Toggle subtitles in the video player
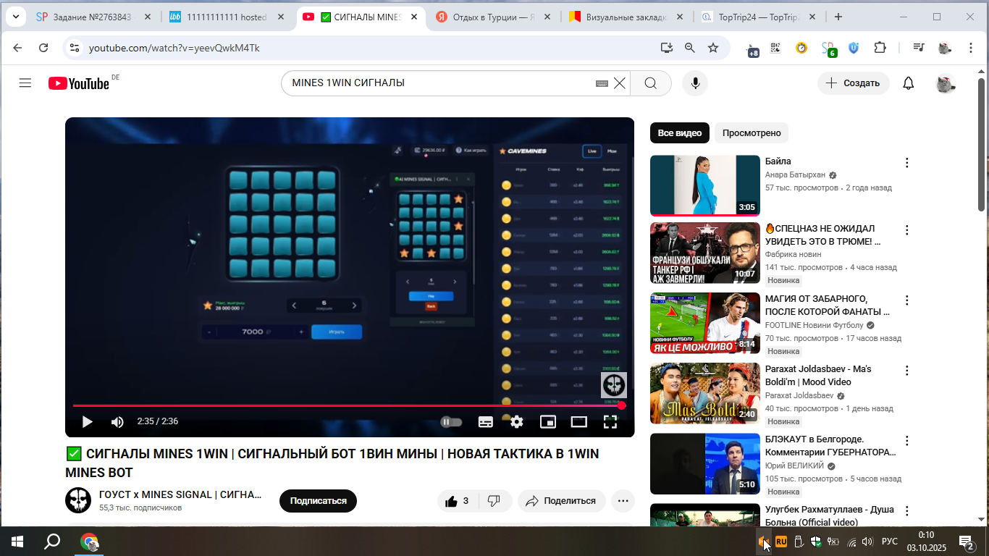 pos(486,421)
